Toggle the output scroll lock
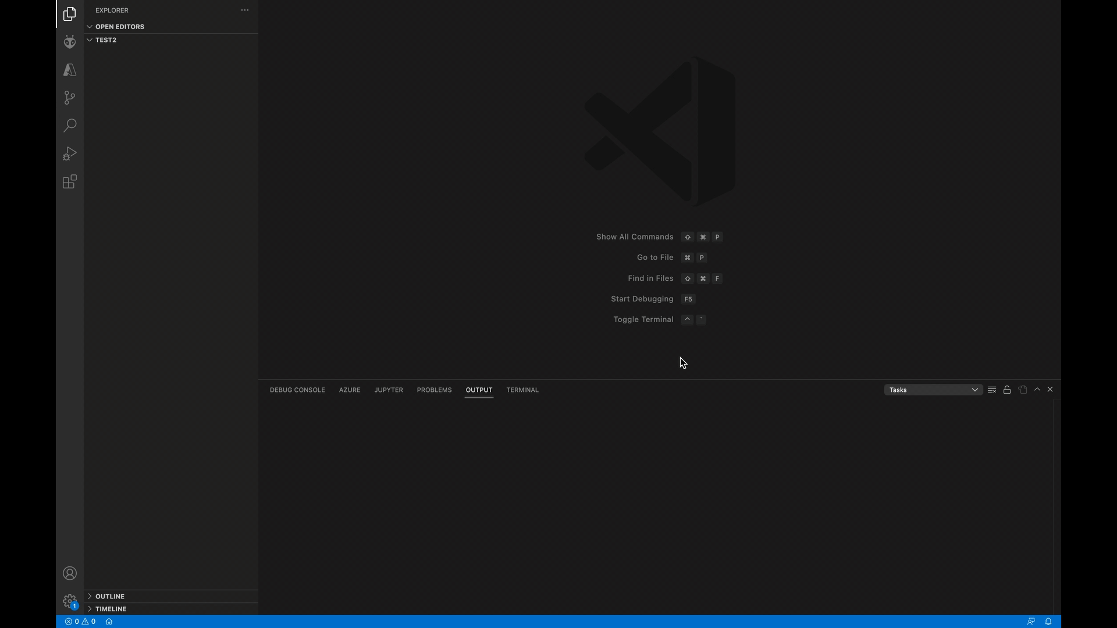 pos(1007,390)
